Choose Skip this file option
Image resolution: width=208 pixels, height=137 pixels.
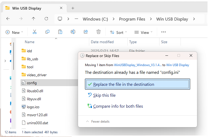[x=104, y=95]
